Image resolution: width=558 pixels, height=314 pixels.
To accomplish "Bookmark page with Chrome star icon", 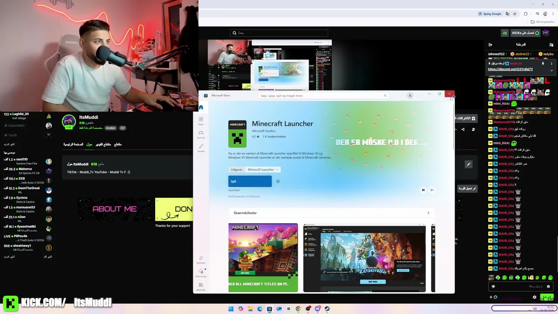I will point(514,14).
